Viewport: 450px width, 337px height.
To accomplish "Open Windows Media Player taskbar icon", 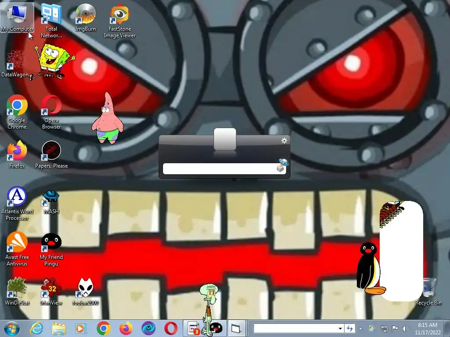I will (x=81, y=328).
